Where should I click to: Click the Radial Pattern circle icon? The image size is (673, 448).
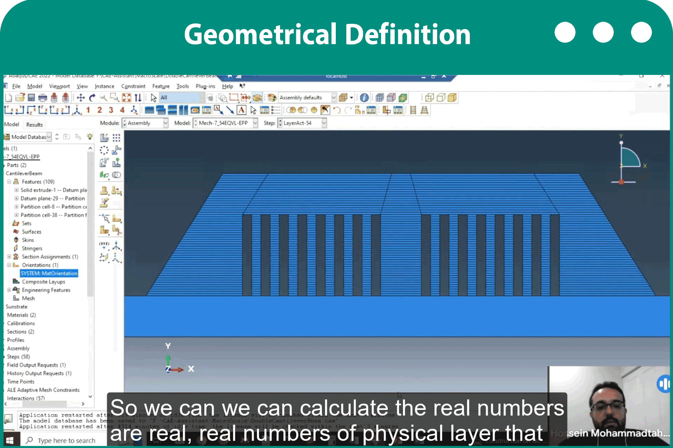pyautogui.click(x=104, y=150)
